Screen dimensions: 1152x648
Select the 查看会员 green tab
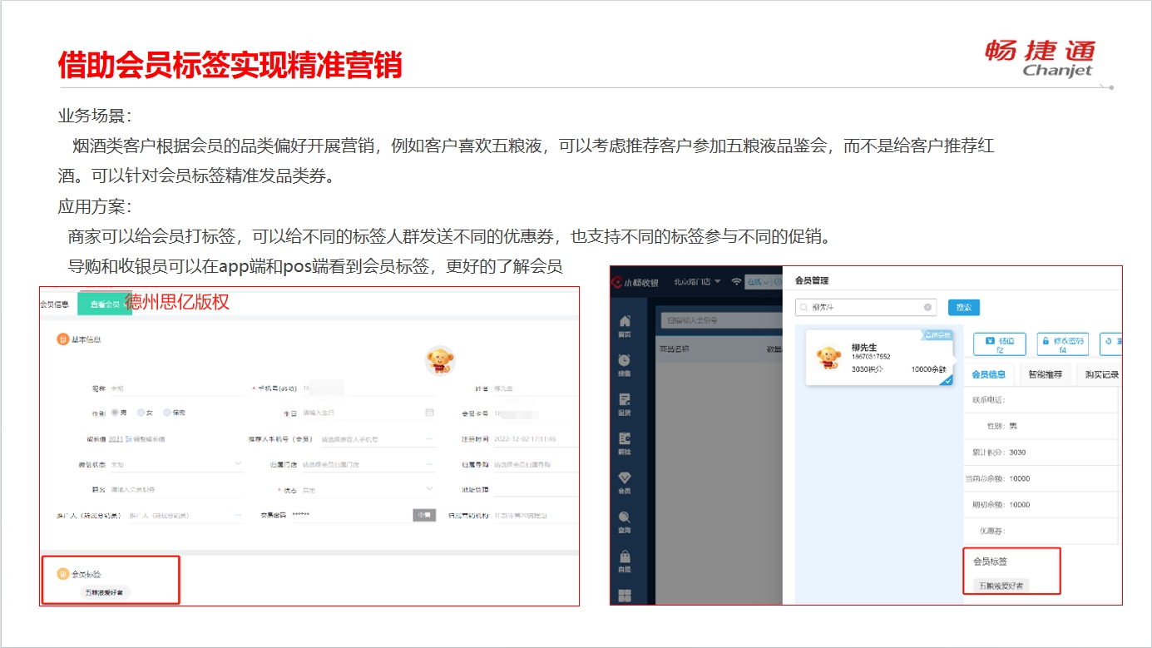(104, 304)
